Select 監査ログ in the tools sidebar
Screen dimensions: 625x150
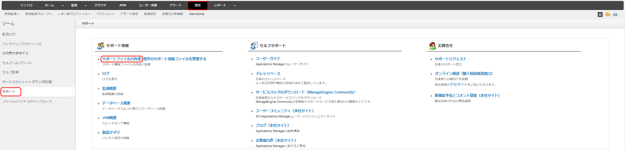point(9,34)
